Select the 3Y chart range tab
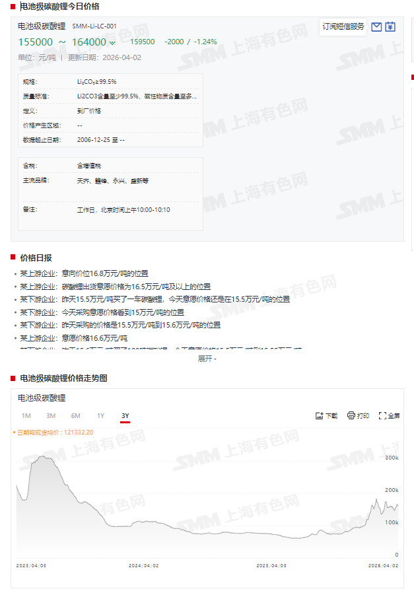This screenshot has height=595, width=414. (125, 416)
